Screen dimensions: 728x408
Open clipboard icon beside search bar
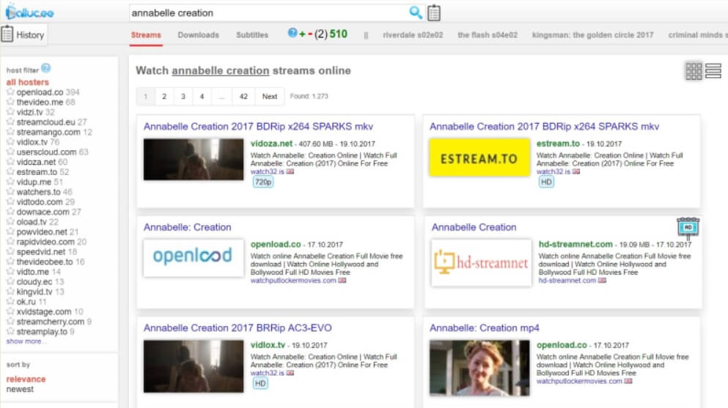point(433,12)
